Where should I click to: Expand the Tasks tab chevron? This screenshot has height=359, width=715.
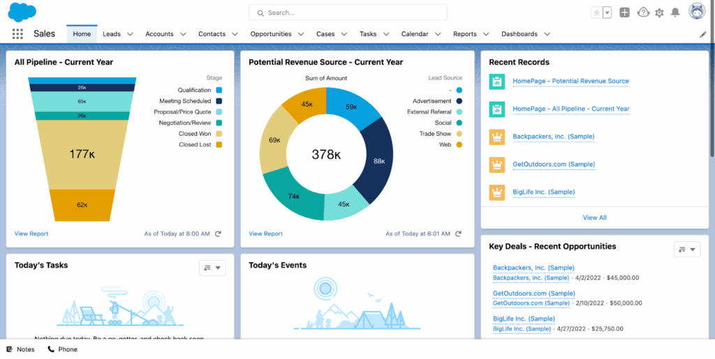tap(386, 34)
